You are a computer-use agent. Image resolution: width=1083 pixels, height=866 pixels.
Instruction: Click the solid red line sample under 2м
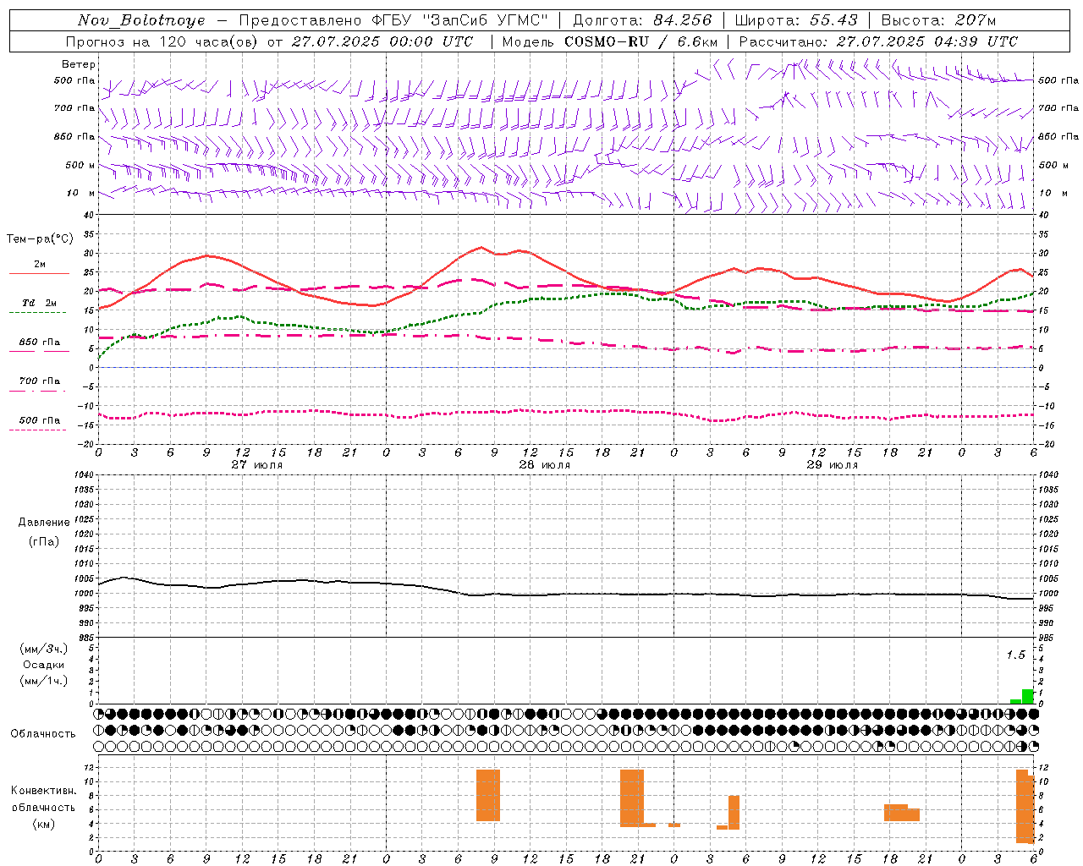[x=39, y=274]
